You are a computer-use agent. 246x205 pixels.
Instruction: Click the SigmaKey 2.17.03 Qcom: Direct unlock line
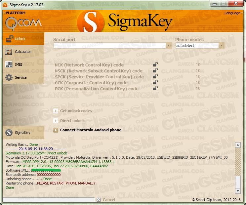(36, 153)
